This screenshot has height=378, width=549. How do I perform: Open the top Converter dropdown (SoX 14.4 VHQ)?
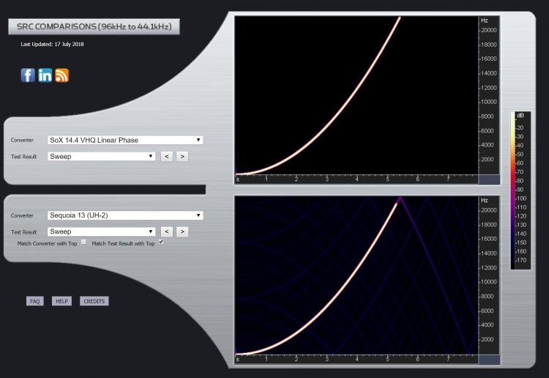pyautogui.click(x=125, y=140)
